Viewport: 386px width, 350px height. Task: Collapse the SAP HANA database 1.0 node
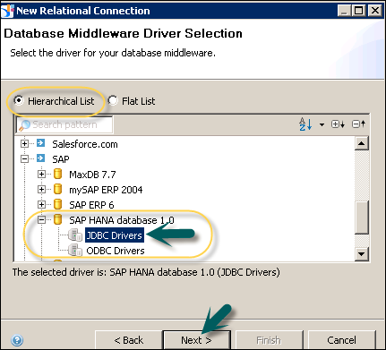pyautogui.click(x=42, y=220)
